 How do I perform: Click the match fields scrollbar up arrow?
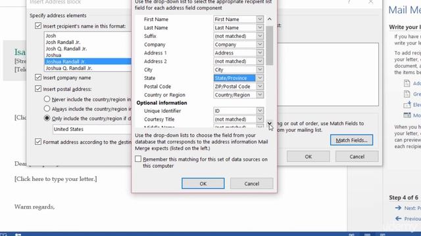[270, 19]
